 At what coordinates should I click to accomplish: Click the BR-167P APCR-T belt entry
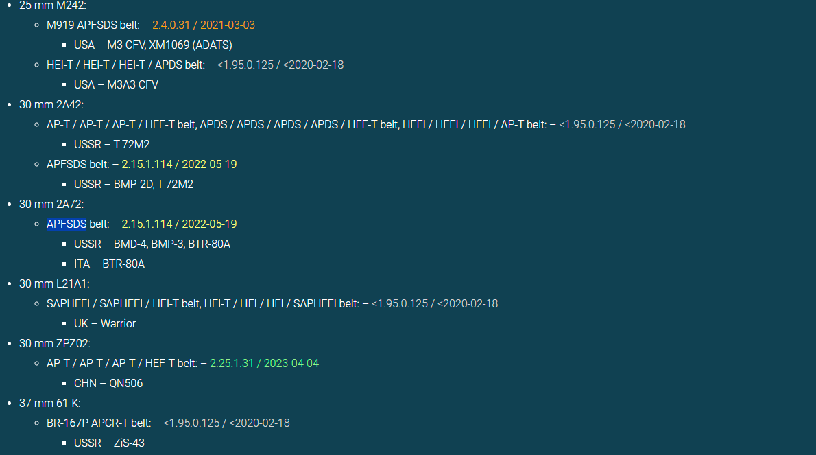click(98, 423)
